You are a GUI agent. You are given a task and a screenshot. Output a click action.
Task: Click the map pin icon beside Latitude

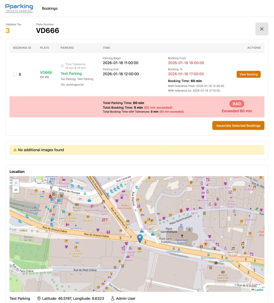(x=39, y=298)
